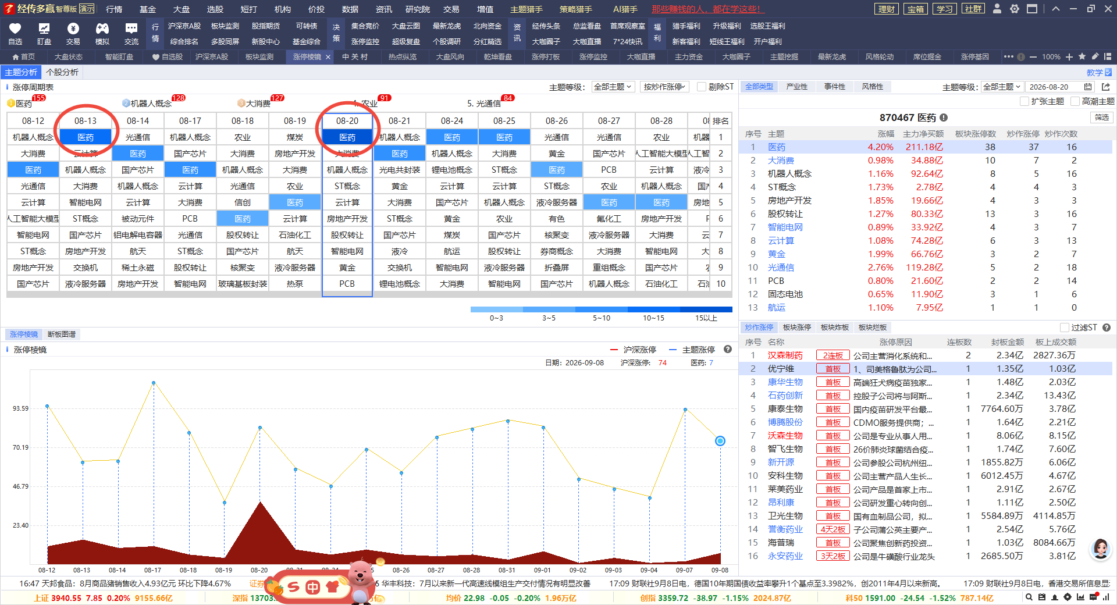Tick the 扩张主题 checkbox

tap(1024, 101)
